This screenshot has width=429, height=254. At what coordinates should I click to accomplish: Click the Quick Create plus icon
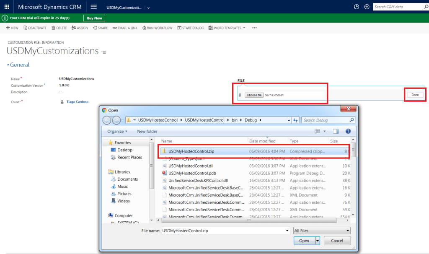click(368, 6)
